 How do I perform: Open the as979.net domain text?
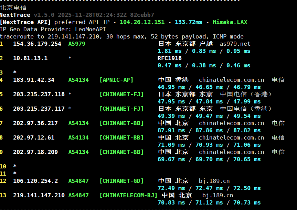coord(235,44)
